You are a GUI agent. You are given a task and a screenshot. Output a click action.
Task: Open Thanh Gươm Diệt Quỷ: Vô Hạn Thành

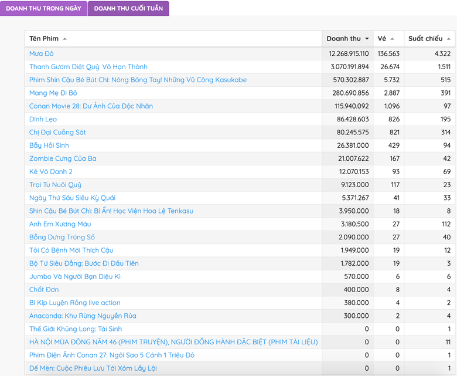pos(88,67)
